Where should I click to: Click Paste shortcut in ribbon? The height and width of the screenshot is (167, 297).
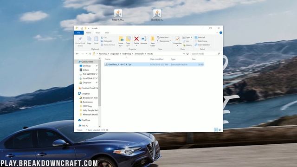click(108, 45)
